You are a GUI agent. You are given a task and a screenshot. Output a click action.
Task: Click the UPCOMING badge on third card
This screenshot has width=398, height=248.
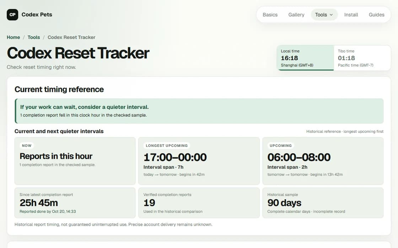pyautogui.click(x=280, y=146)
